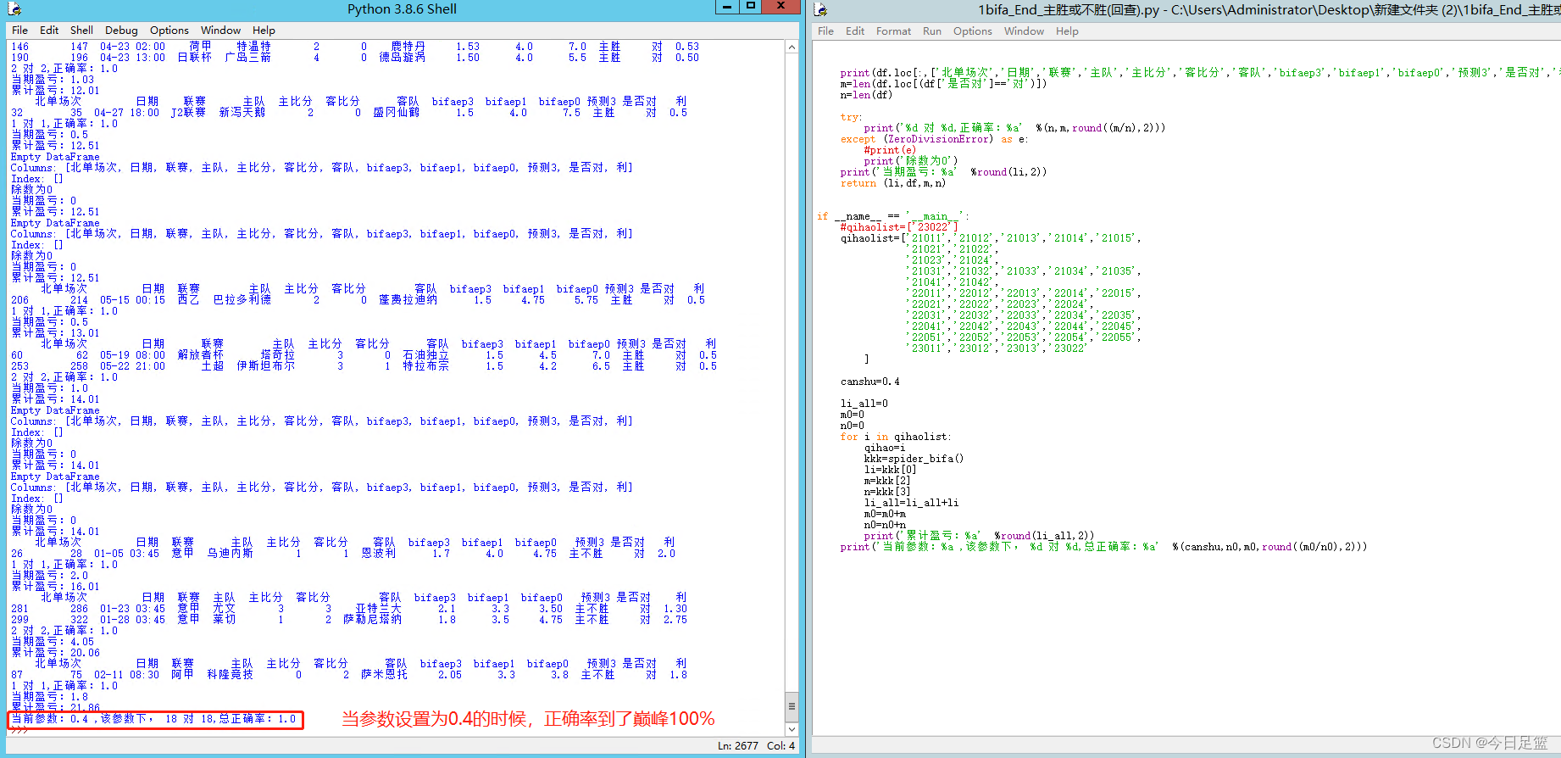The width and height of the screenshot is (1561, 758).
Task: Open Options menu in the editor window
Action: 972,31
